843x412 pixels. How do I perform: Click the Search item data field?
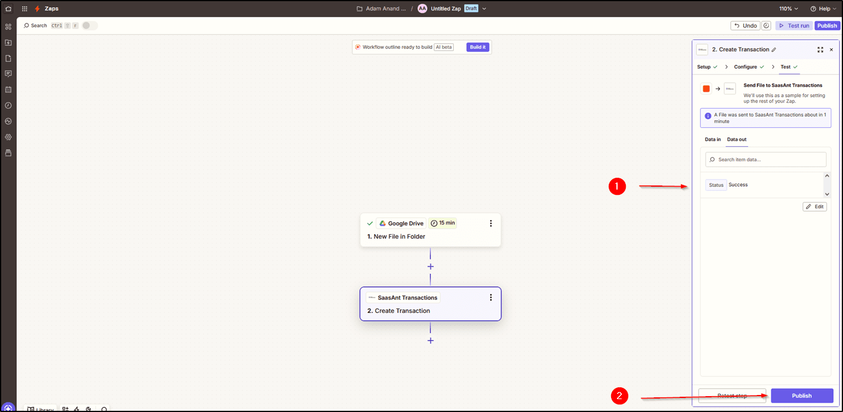pyautogui.click(x=766, y=160)
